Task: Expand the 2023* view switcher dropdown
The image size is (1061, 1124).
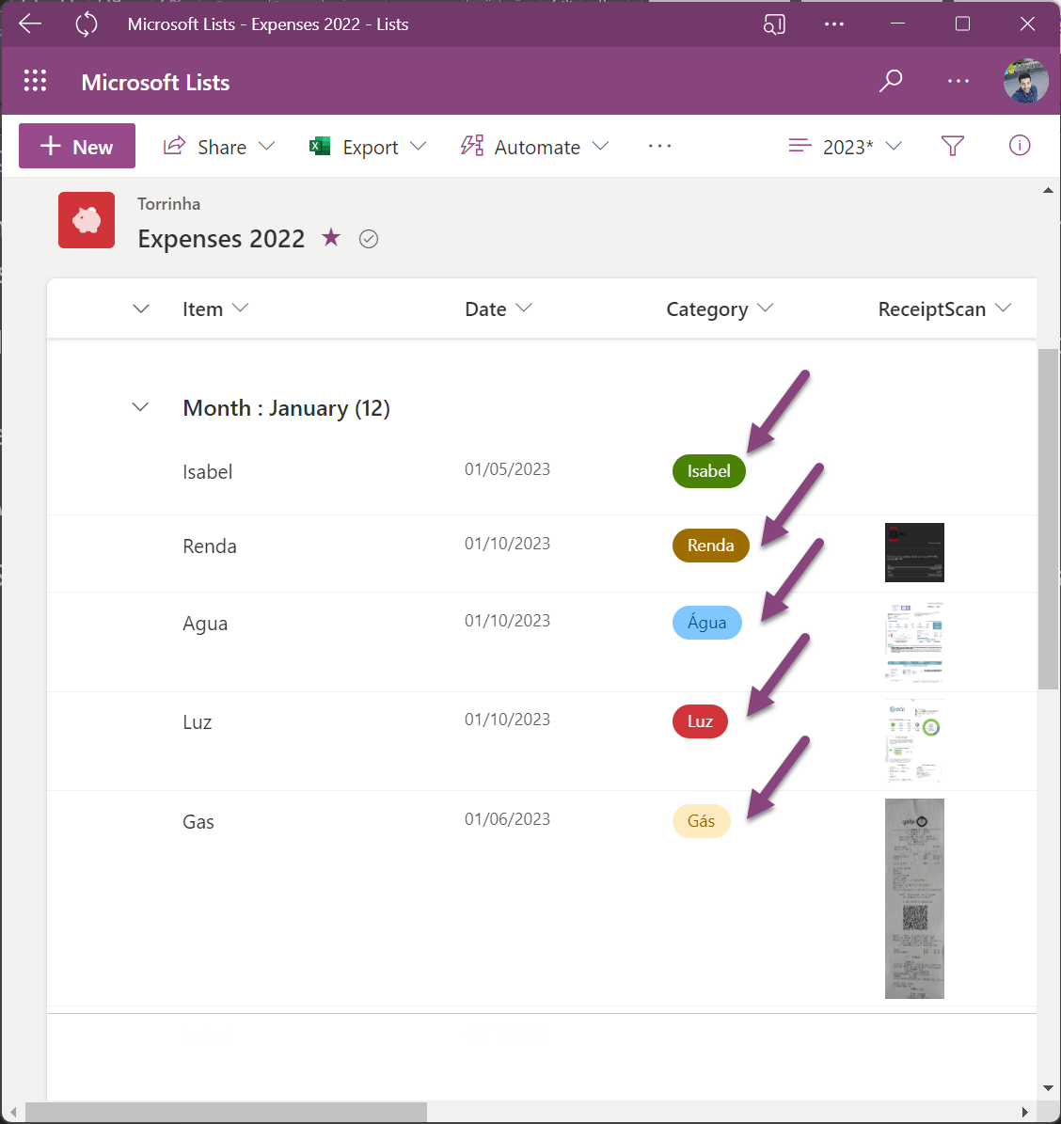Action: (x=845, y=147)
